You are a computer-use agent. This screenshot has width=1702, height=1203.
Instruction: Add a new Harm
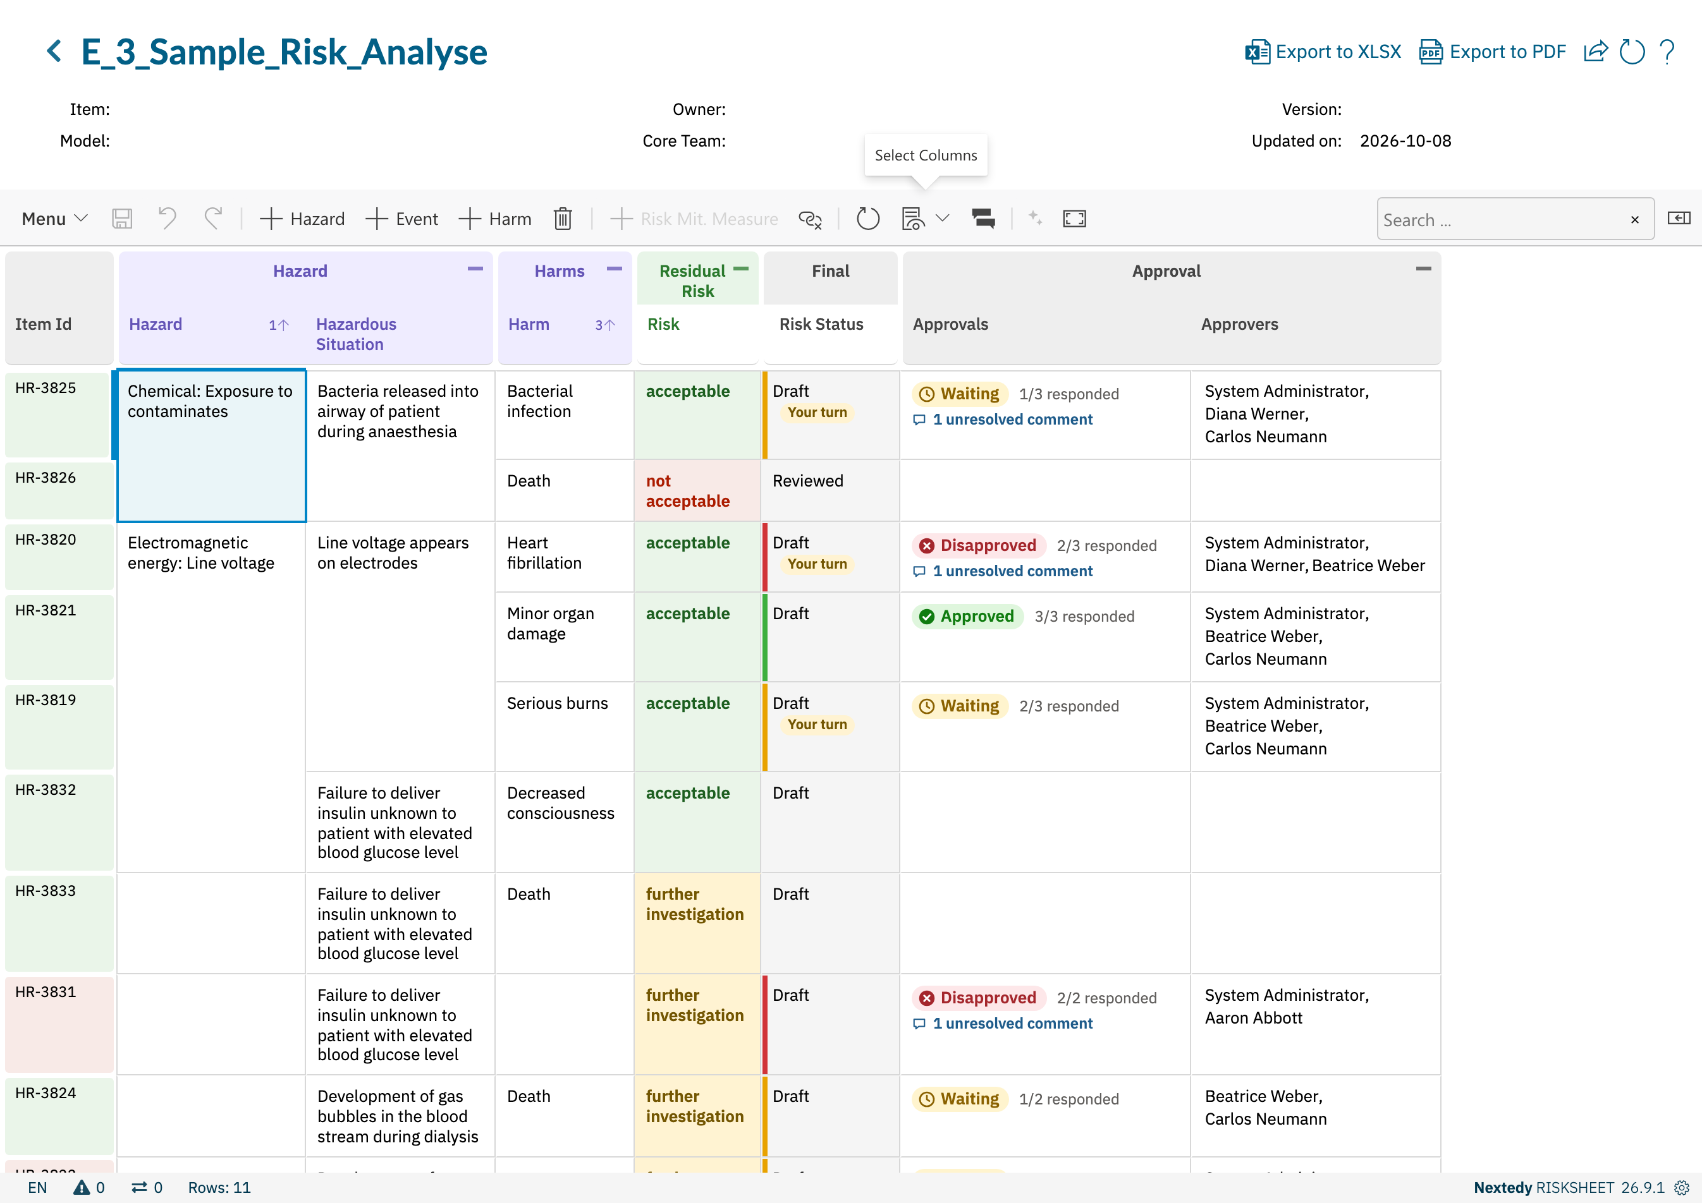click(x=495, y=219)
